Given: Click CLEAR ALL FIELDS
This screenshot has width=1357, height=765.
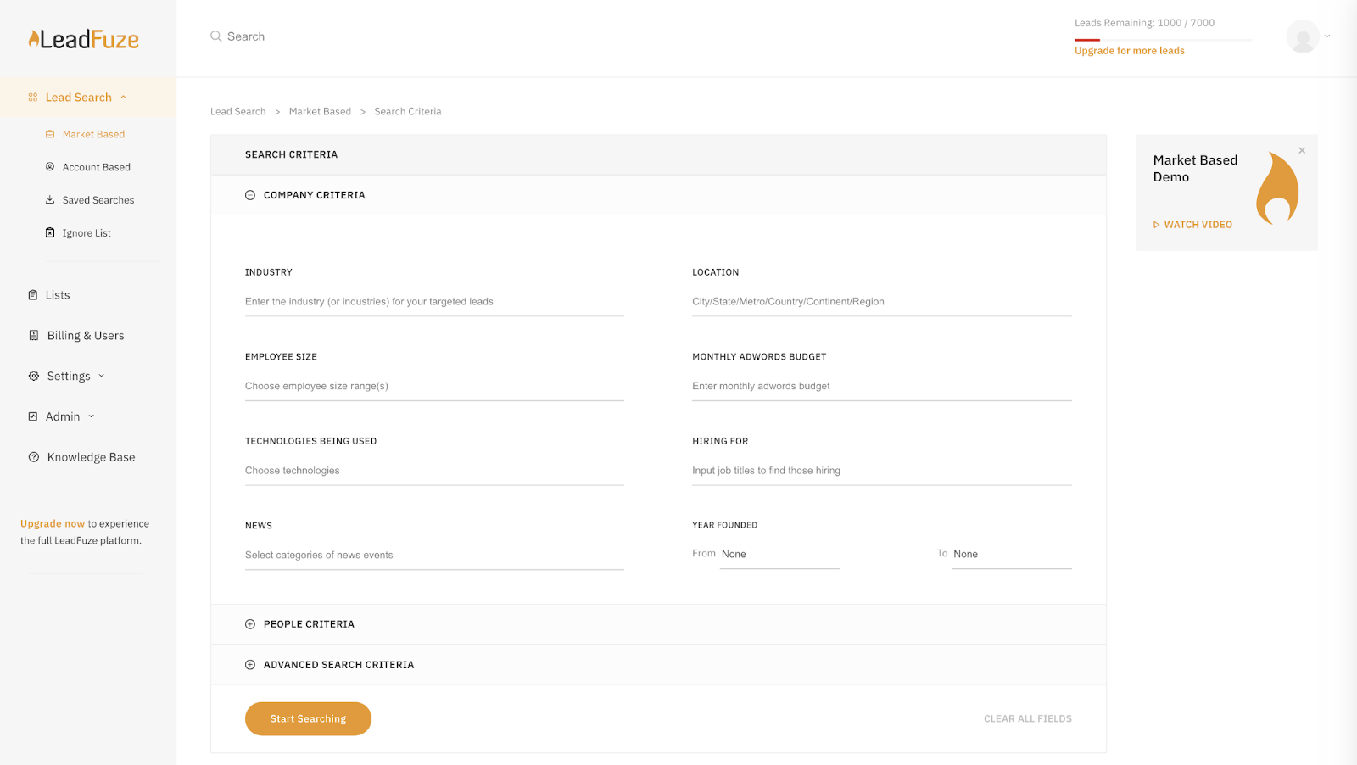Looking at the screenshot, I should [1026, 718].
